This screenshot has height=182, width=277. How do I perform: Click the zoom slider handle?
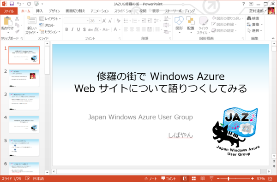tap(229, 179)
